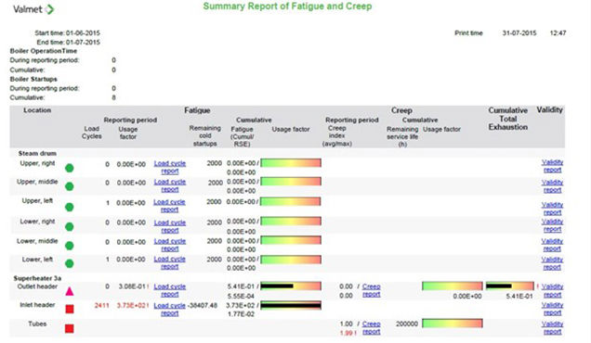The width and height of the screenshot is (591, 343).
Task: Click green status circle for Upper, middle
Action: [x=70, y=186]
